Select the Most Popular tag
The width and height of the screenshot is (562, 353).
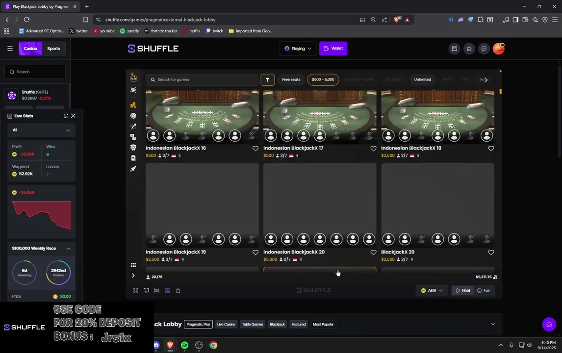[323, 325]
